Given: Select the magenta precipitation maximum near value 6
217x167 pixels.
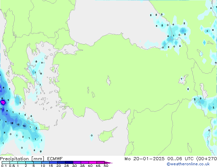Looking at the screenshot, I should (3, 102).
